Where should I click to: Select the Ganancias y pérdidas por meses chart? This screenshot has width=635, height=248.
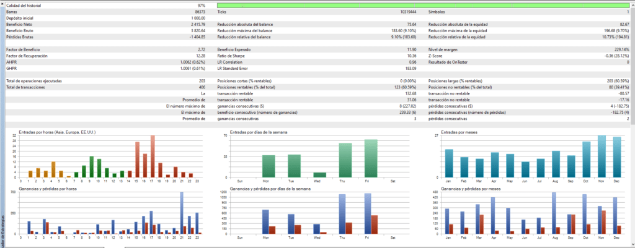click(x=529, y=212)
